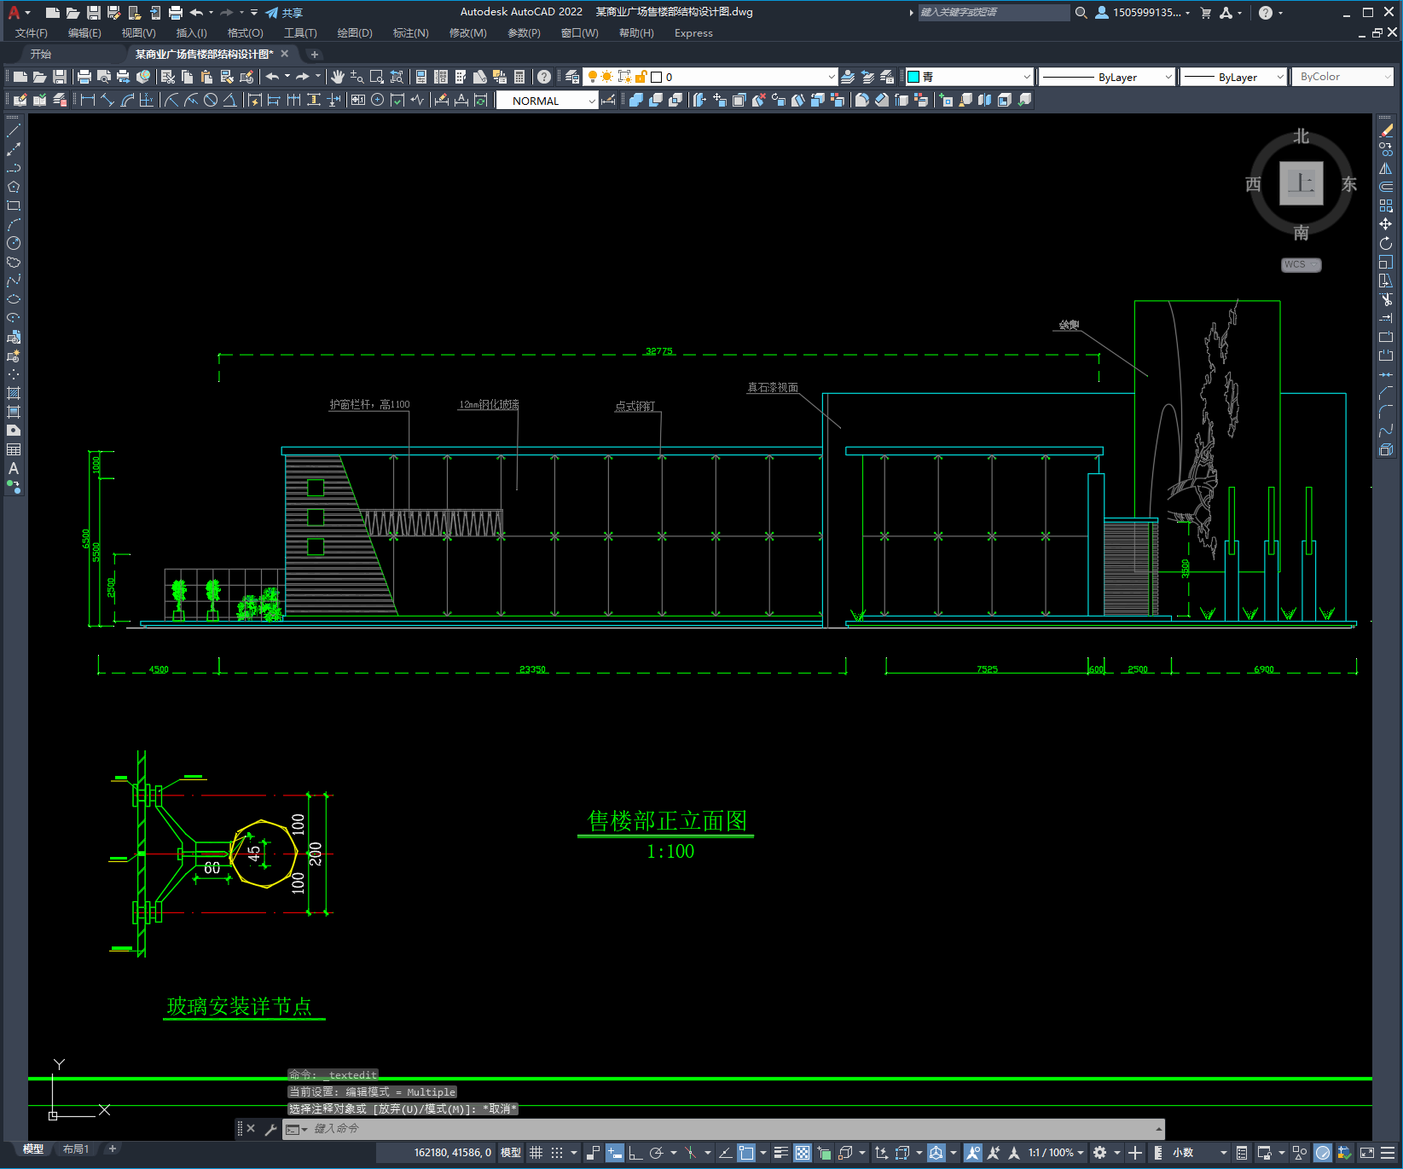The height and width of the screenshot is (1169, 1403).
Task: Click the Properties palette icon
Action: (x=420, y=77)
